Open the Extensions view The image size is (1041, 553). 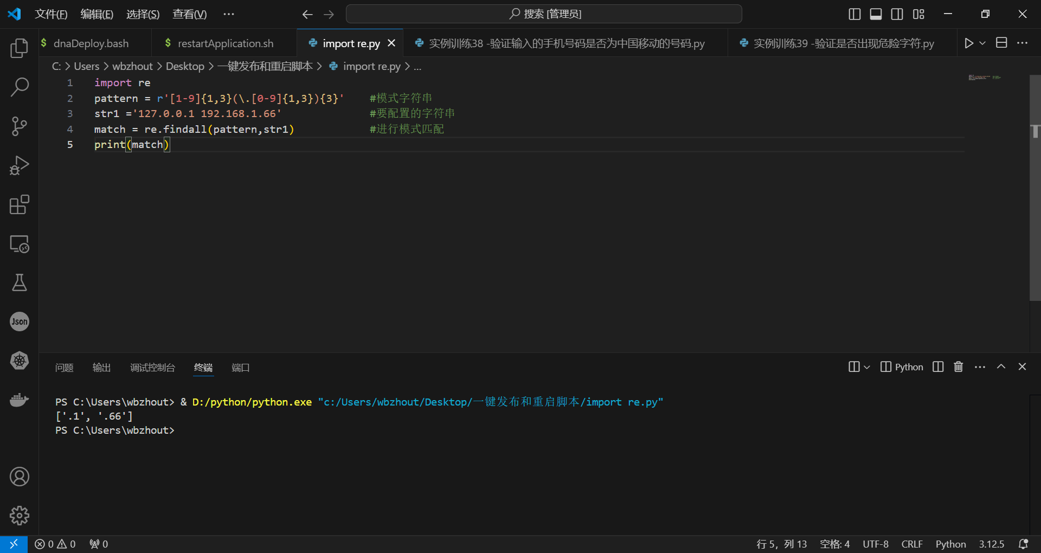pyautogui.click(x=19, y=204)
